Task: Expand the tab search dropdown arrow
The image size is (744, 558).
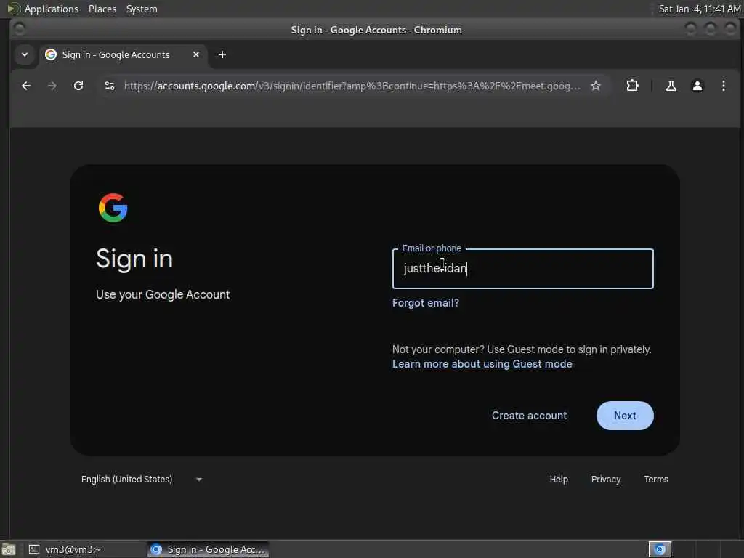Action: point(25,54)
